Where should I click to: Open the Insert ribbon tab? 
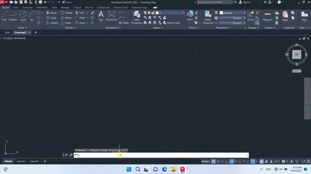16,8
